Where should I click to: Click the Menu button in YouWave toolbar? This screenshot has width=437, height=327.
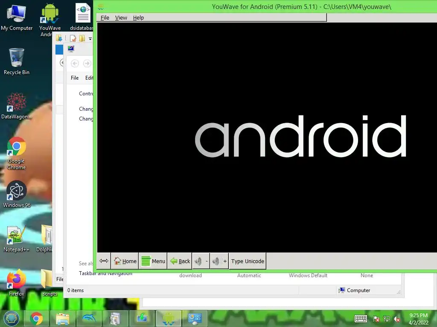153,261
